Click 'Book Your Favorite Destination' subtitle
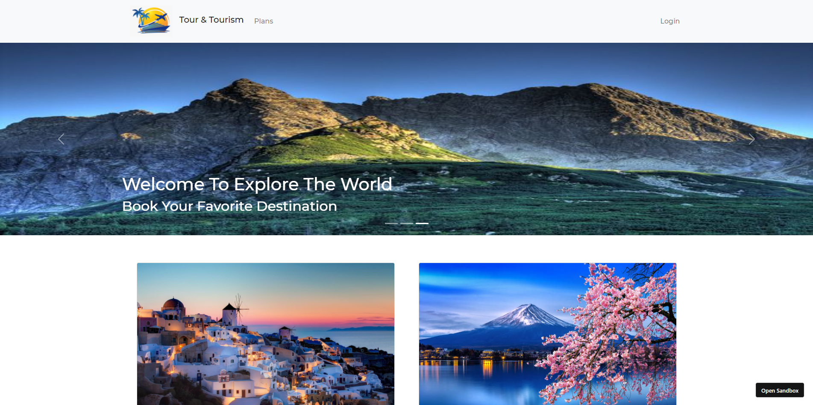813x405 pixels. [229, 206]
